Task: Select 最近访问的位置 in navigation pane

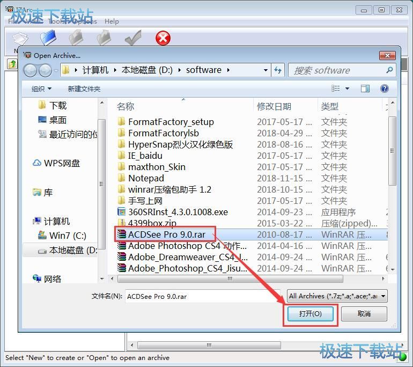Action: tap(68, 134)
